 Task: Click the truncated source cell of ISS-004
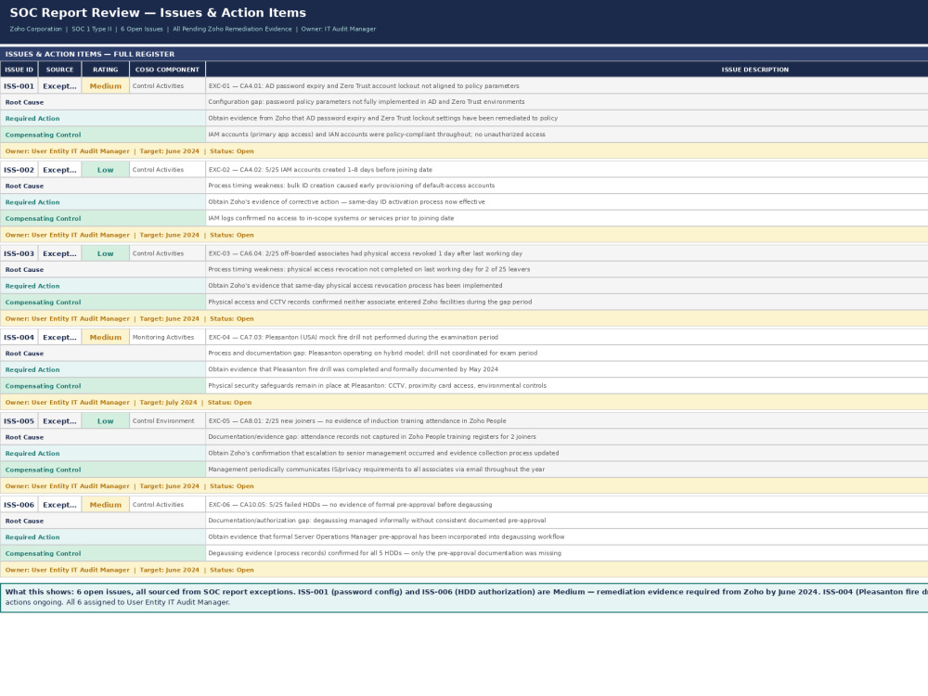point(59,338)
